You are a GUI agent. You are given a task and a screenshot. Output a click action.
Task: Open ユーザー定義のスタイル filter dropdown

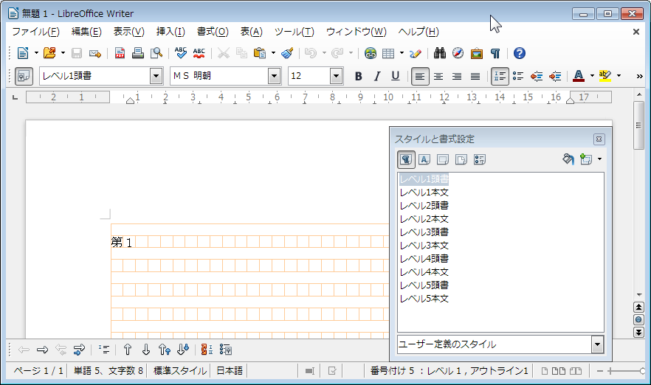click(597, 344)
